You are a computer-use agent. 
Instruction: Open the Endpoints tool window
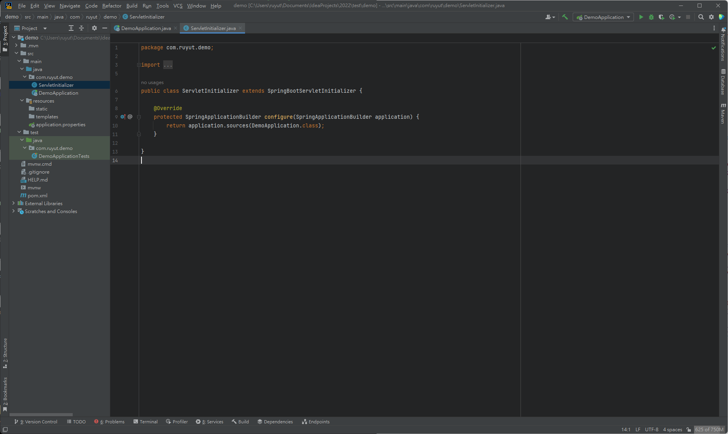pyautogui.click(x=316, y=422)
